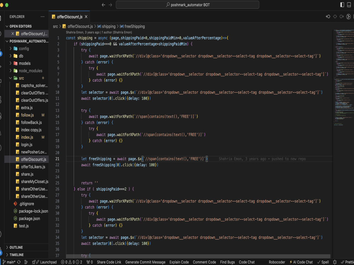
Task: Click the horizontal editor scrollbar
Action: (x=198, y=257)
